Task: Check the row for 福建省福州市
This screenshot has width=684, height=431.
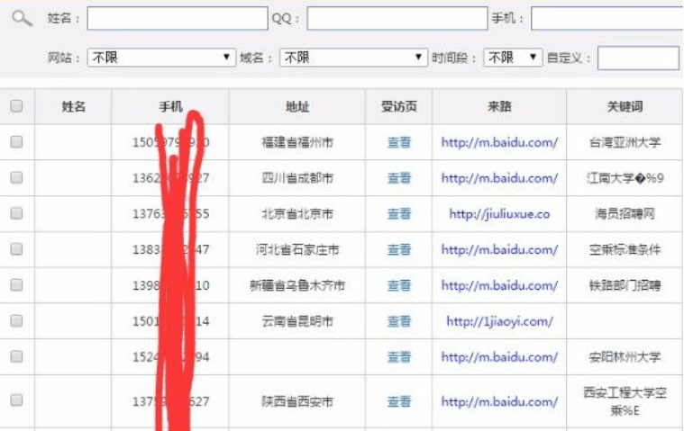Action: coord(16,142)
